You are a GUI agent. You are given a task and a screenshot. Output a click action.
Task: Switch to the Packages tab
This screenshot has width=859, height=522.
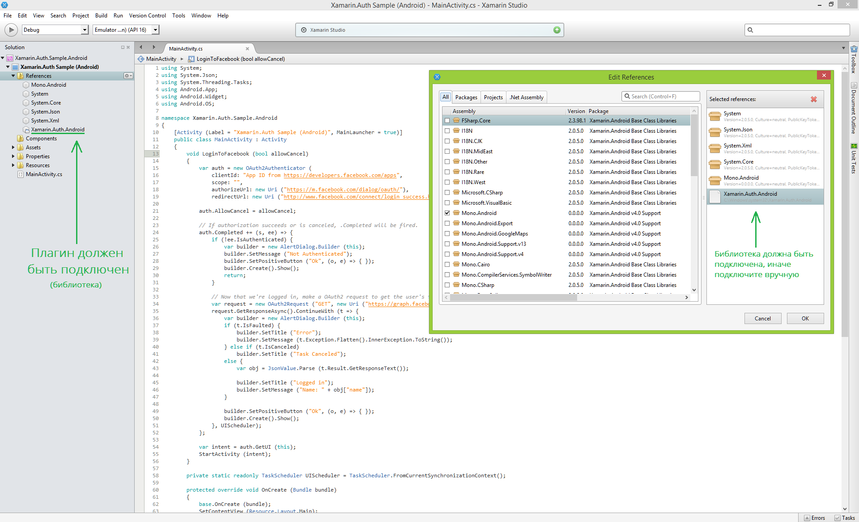(466, 97)
